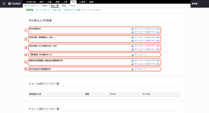
Task: Open the 設定 submenu item
Action: coord(64,6)
